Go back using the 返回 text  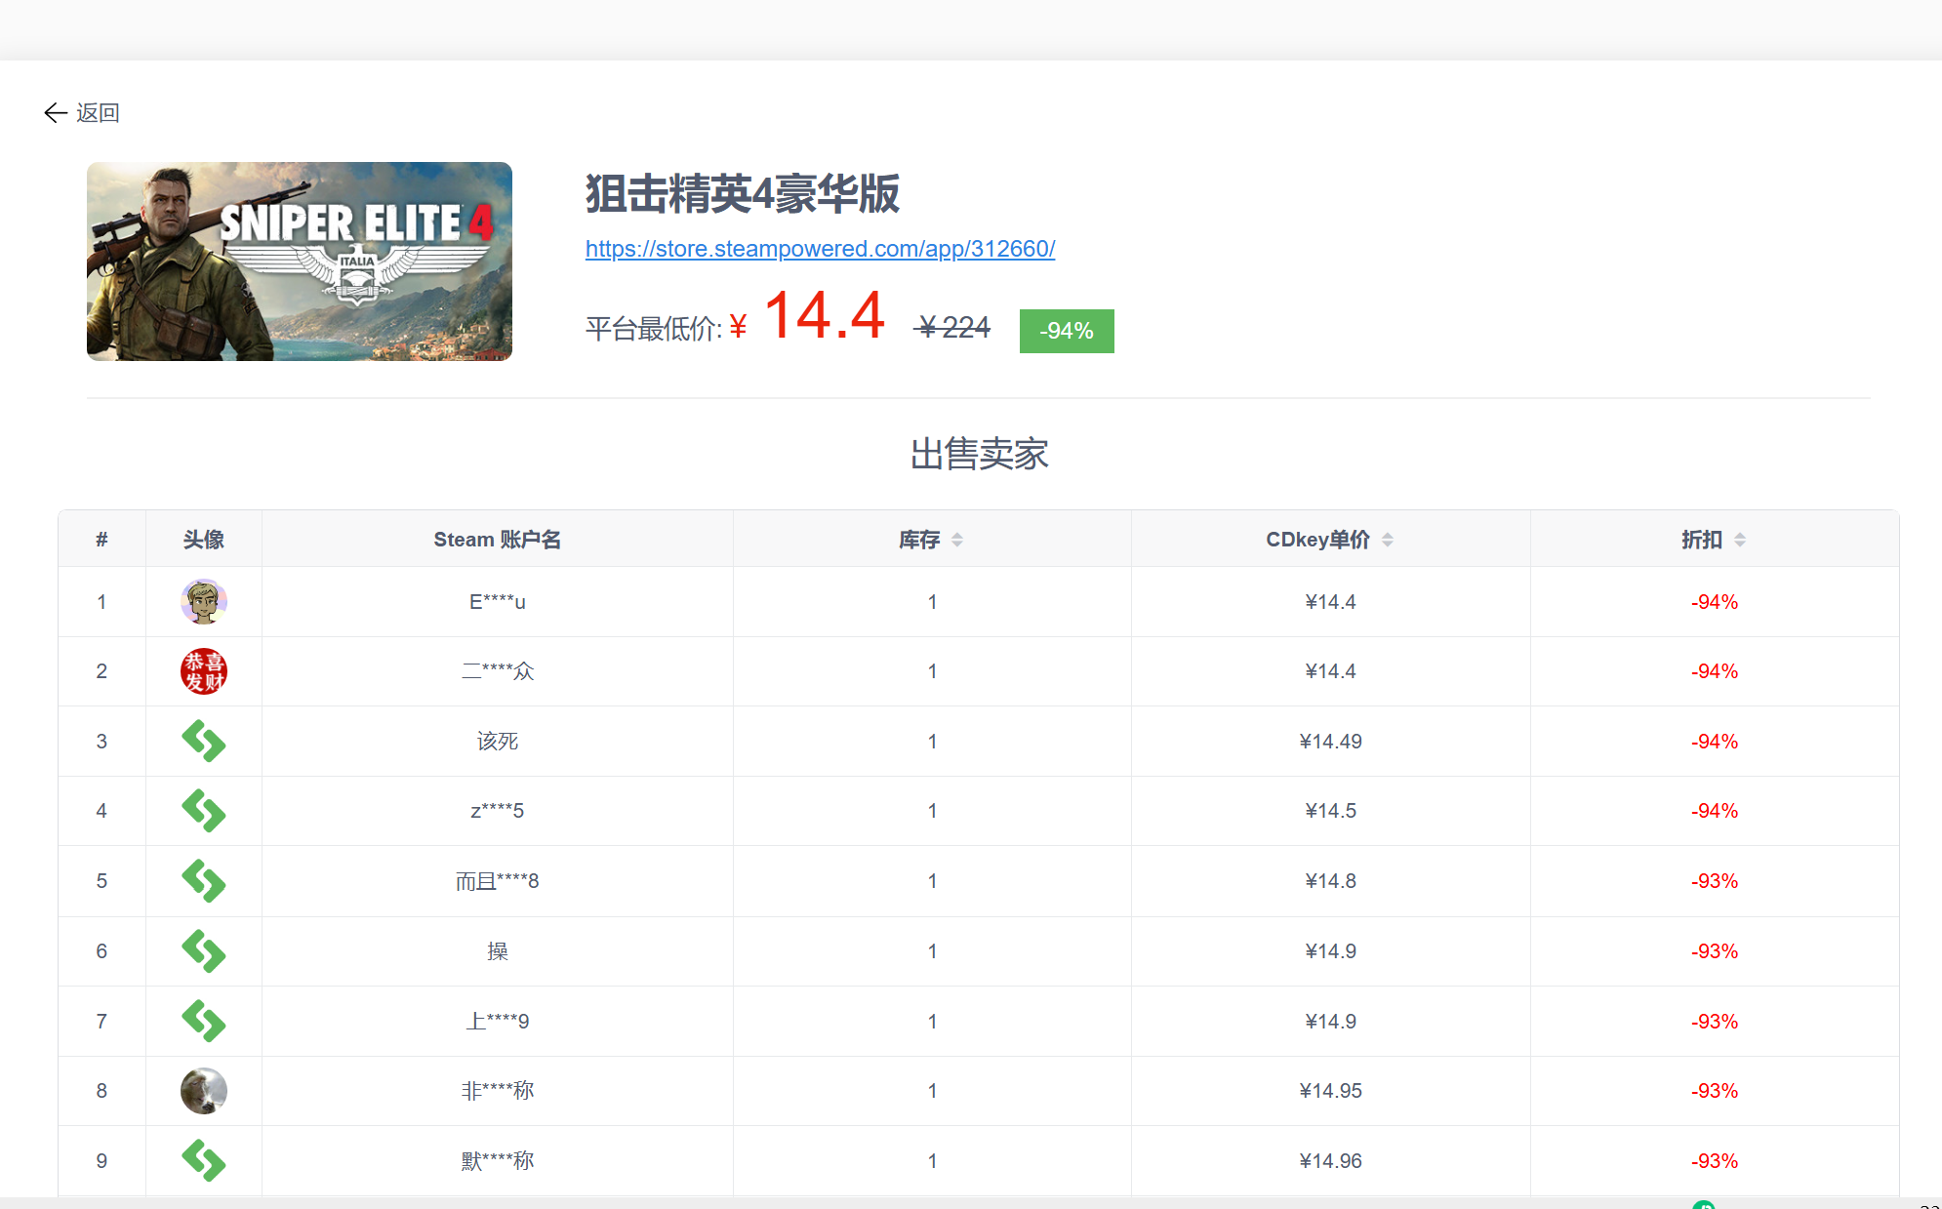point(98,113)
